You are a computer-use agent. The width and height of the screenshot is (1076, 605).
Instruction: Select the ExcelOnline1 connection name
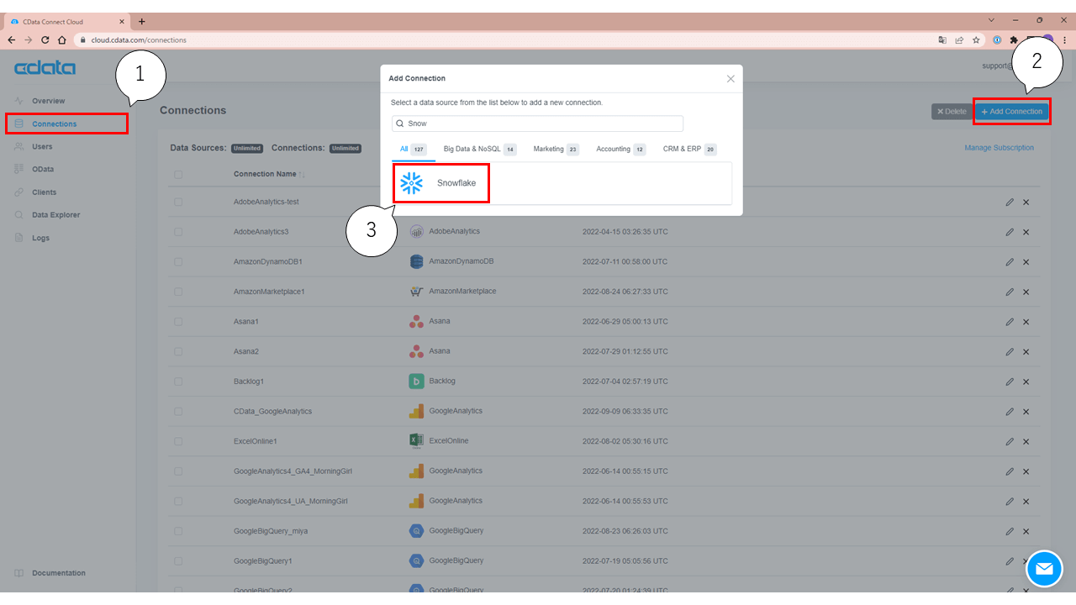tap(256, 441)
